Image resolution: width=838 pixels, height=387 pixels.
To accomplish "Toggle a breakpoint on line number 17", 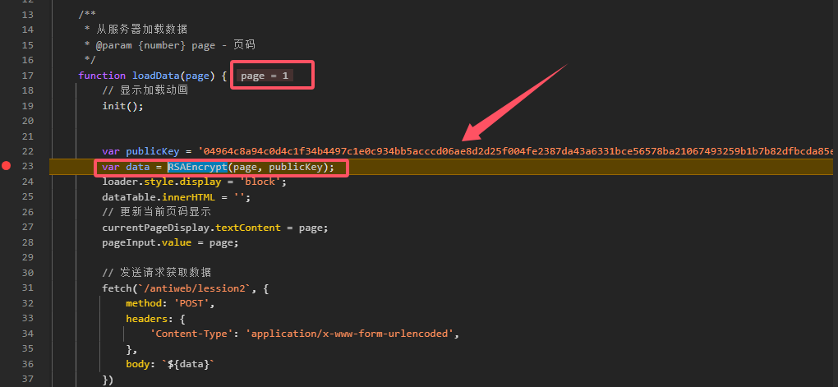I will pyautogui.click(x=27, y=76).
